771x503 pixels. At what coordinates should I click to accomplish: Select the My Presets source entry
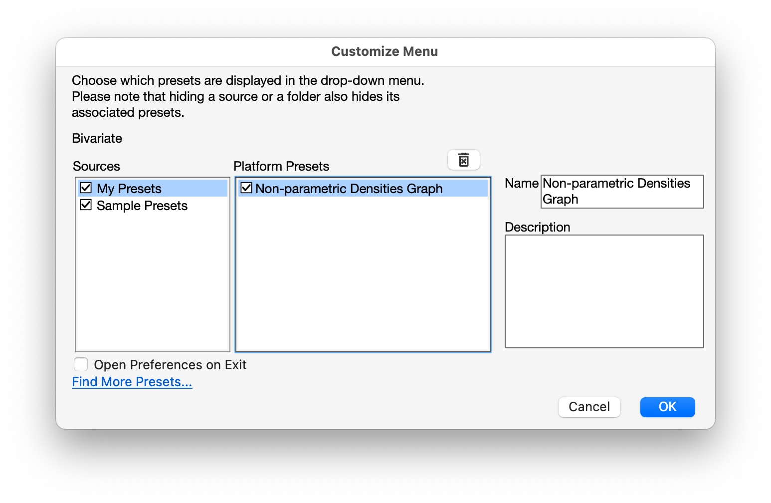click(129, 188)
